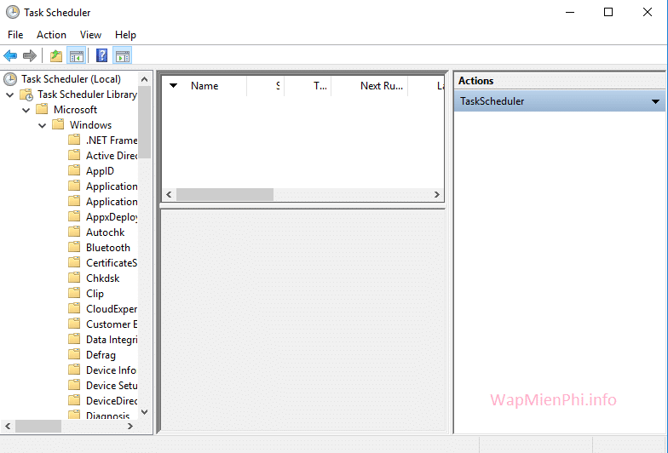Viewport: 668px width, 453px height.
Task: Click the Up One Level folder icon
Action: click(56, 55)
